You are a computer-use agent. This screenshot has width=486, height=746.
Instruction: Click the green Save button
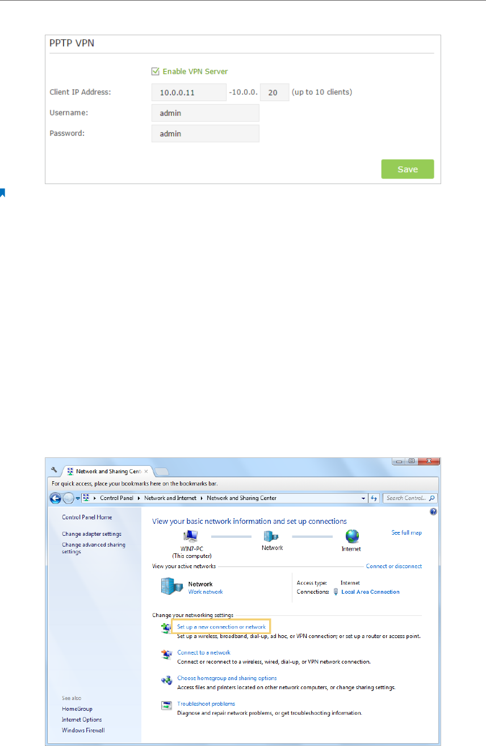[x=408, y=169]
